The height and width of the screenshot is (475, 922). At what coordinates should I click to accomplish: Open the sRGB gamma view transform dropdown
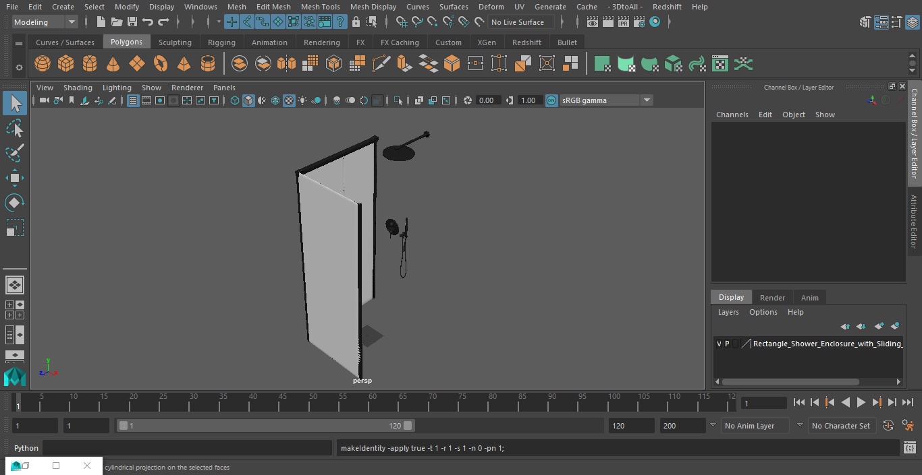(x=606, y=100)
